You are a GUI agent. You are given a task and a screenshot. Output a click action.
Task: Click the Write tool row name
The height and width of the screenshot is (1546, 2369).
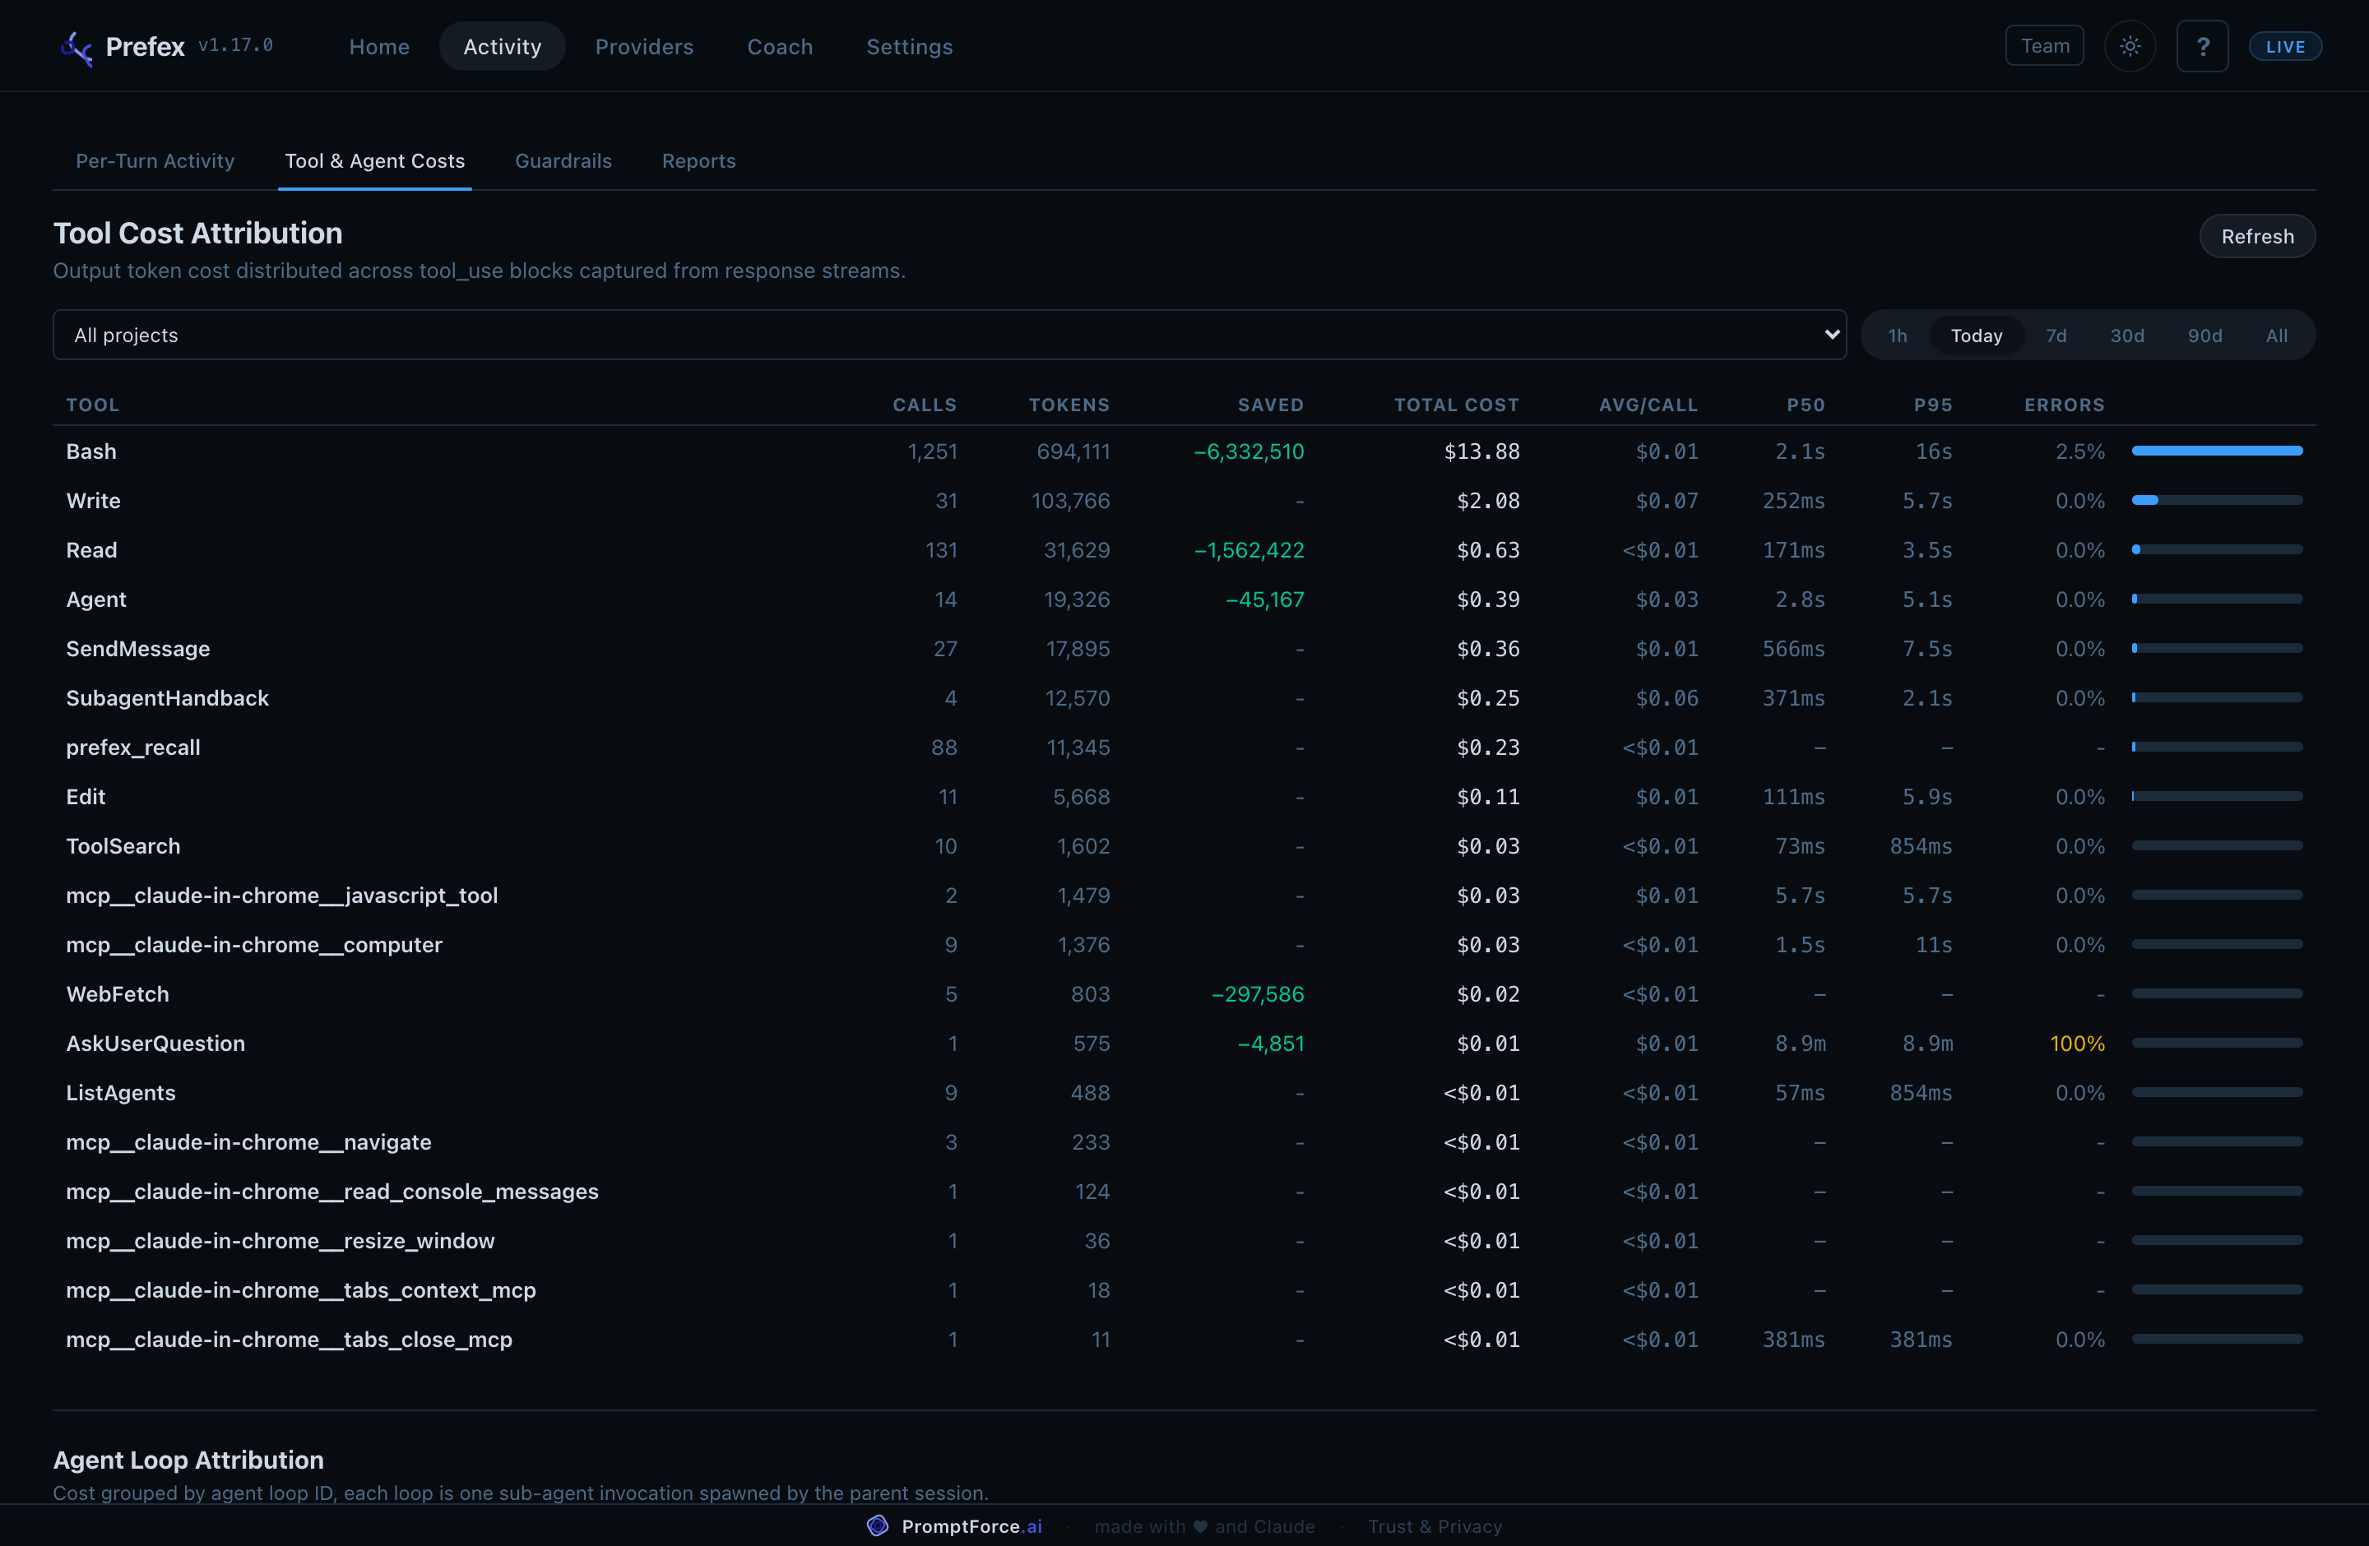pyautogui.click(x=93, y=501)
